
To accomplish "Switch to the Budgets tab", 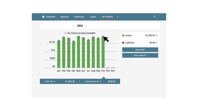I will (x=65, y=17).
